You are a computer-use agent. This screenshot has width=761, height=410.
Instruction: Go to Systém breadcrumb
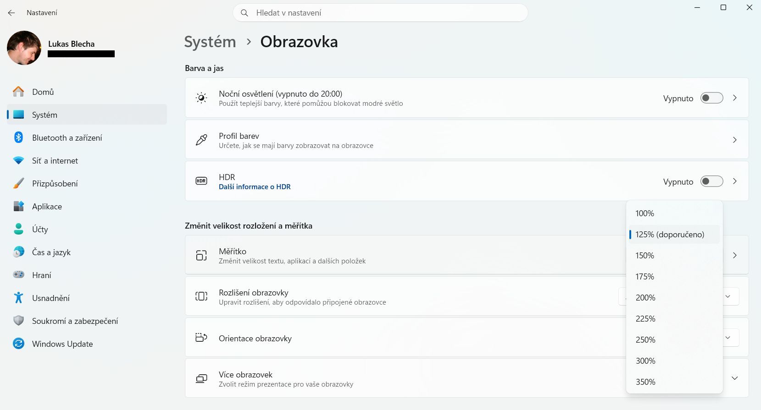[x=210, y=42]
